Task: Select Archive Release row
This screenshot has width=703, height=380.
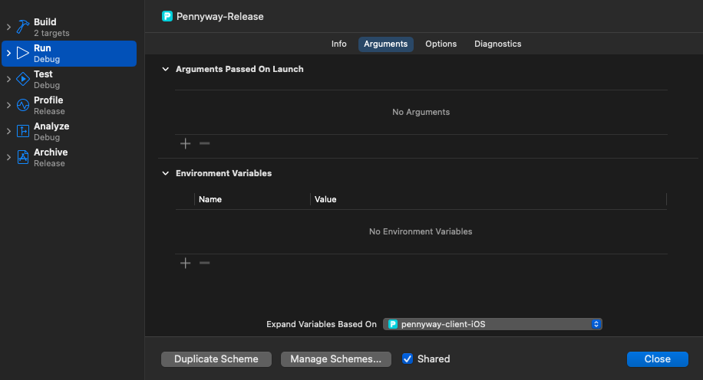Action: tap(69, 157)
